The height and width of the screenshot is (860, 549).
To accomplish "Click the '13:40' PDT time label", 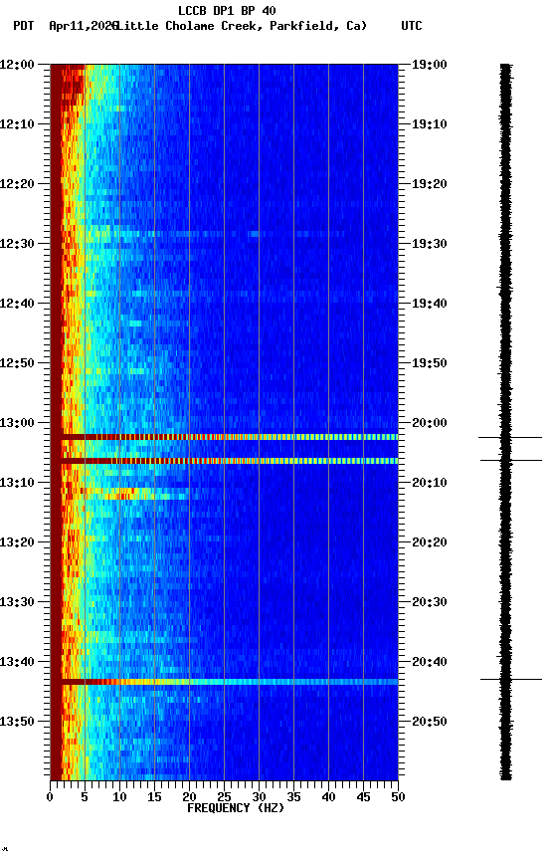I will (17, 663).
